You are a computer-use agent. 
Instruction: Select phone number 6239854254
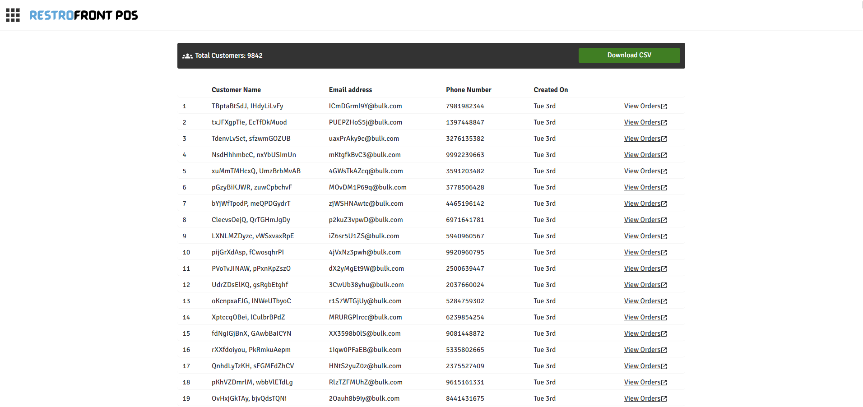pyautogui.click(x=465, y=317)
